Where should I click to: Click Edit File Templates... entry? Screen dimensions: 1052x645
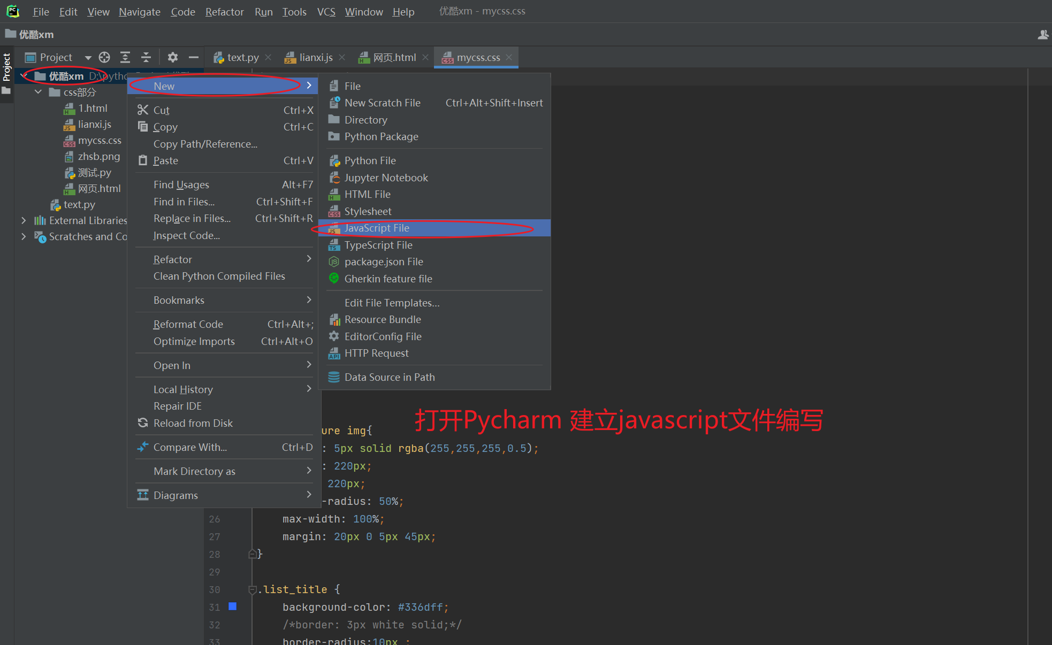point(434,303)
